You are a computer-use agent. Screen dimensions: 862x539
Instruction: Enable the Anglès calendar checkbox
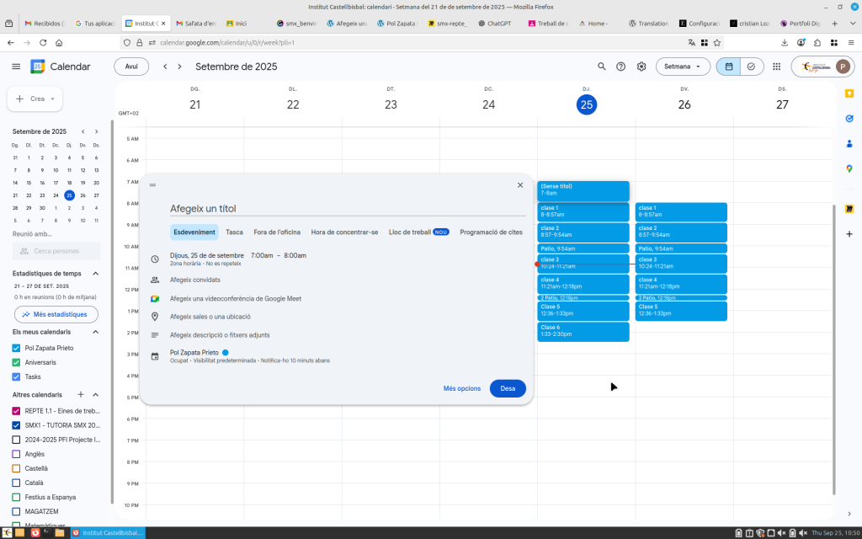click(x=16, y=454)
